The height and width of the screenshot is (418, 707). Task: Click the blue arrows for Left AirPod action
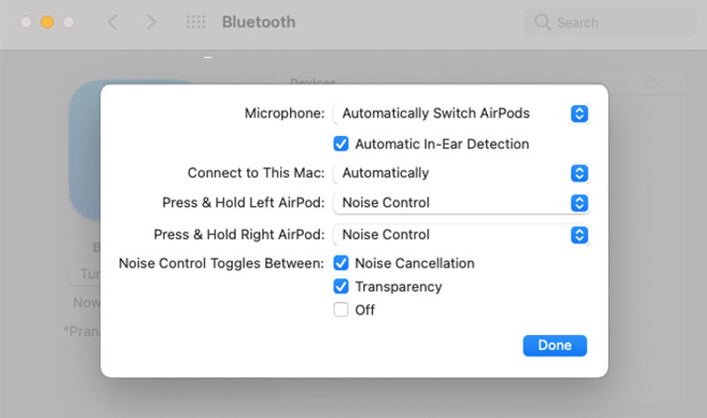coord(580,203)
